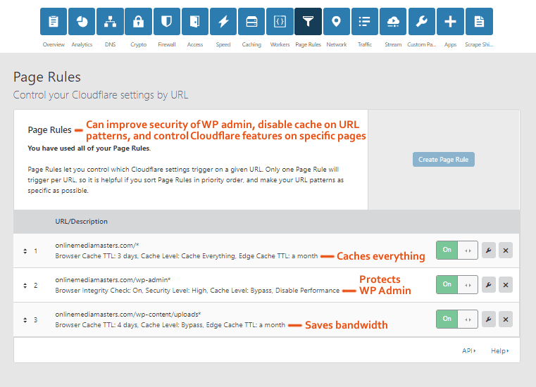The image size is (536, 387).
Task: Click the Analytics tab label
Action: coord(82,44)
